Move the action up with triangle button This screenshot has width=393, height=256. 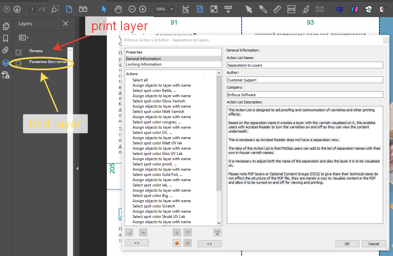pos(177,232)
